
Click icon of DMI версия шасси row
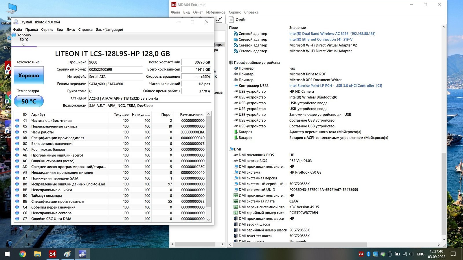coord(236,224)
